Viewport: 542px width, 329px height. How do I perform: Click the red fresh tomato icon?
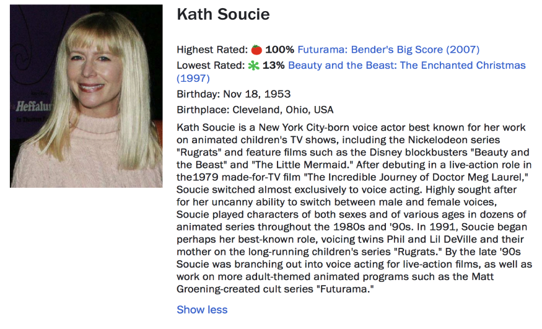click(256, 50)
